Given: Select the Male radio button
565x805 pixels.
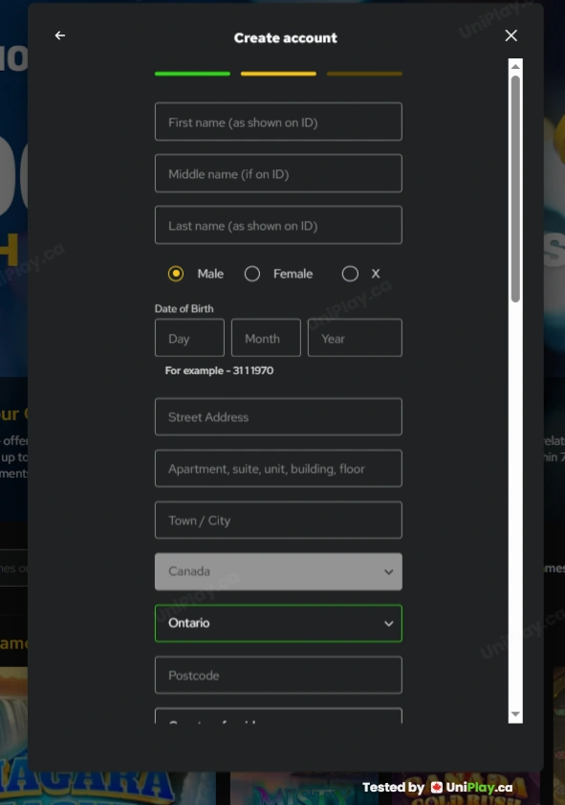Looking at the screenshot, I should 176,274.
